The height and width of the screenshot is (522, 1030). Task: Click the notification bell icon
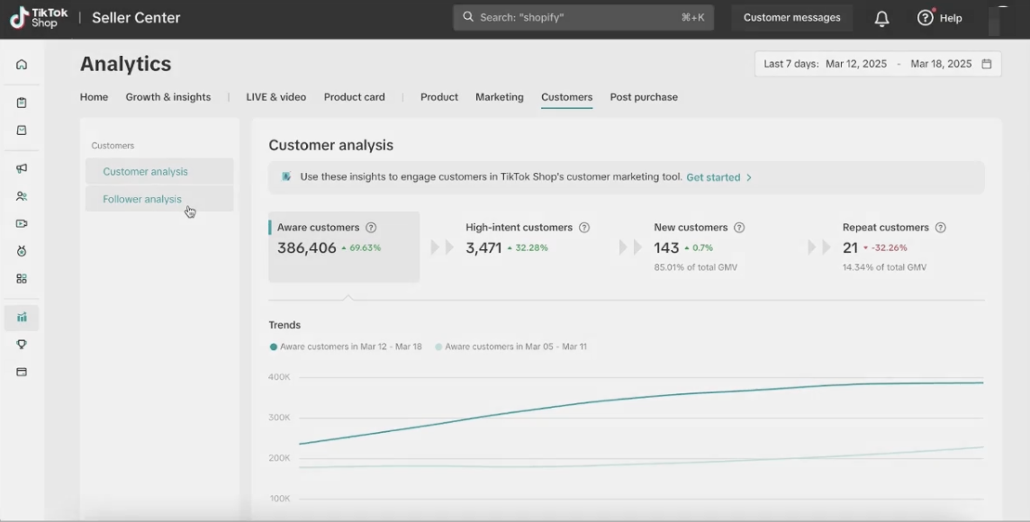(881, 18)
